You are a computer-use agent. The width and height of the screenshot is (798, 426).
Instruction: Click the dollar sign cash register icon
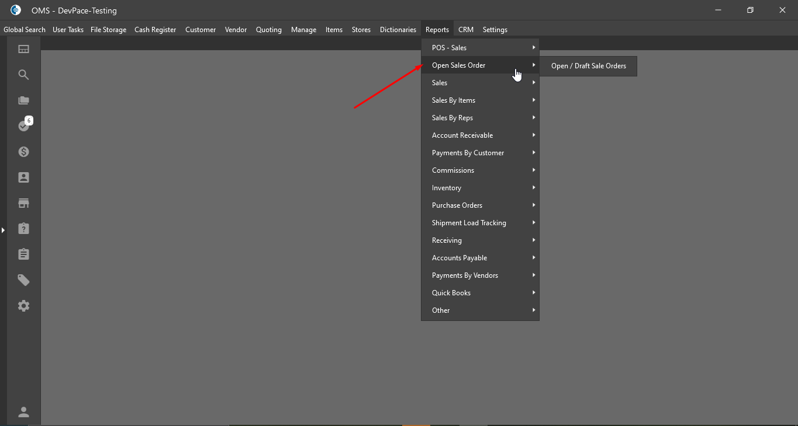click(23, 152)
